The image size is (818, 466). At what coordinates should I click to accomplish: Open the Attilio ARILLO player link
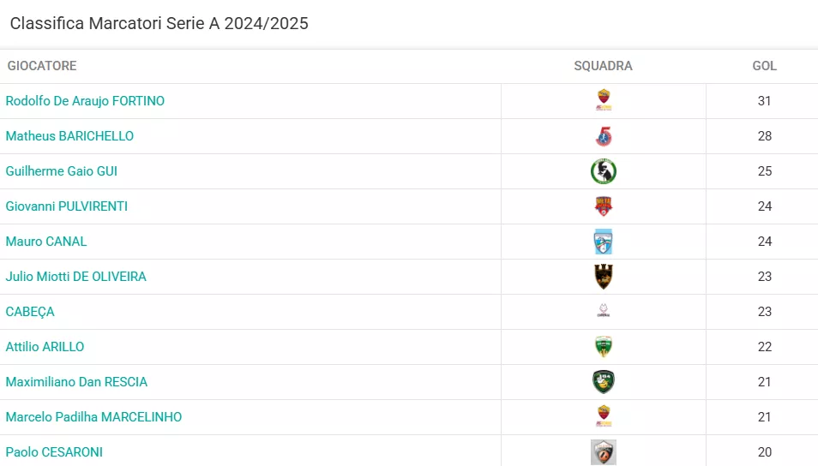pos(45,347)
